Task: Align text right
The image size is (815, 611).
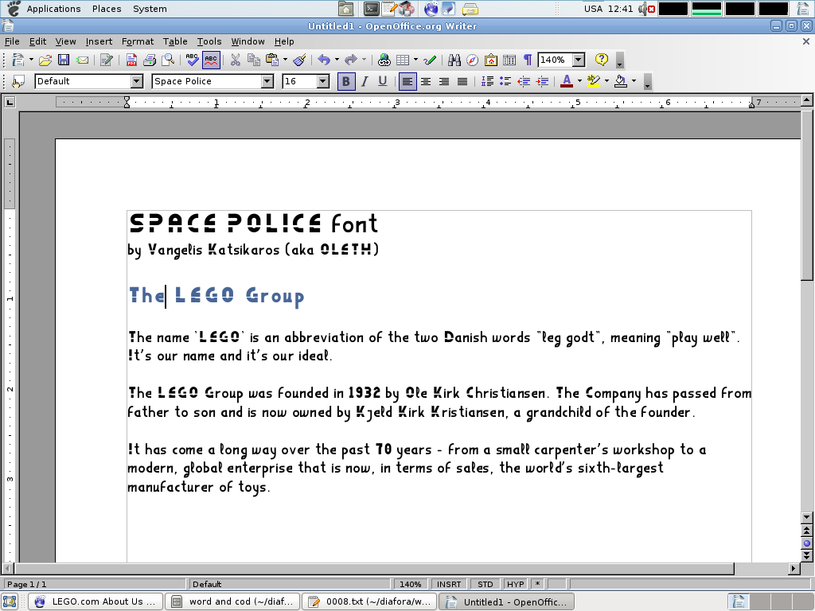Action: pos(444,82)
